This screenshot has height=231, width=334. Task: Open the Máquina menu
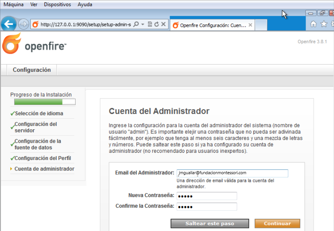pos(13,5)
